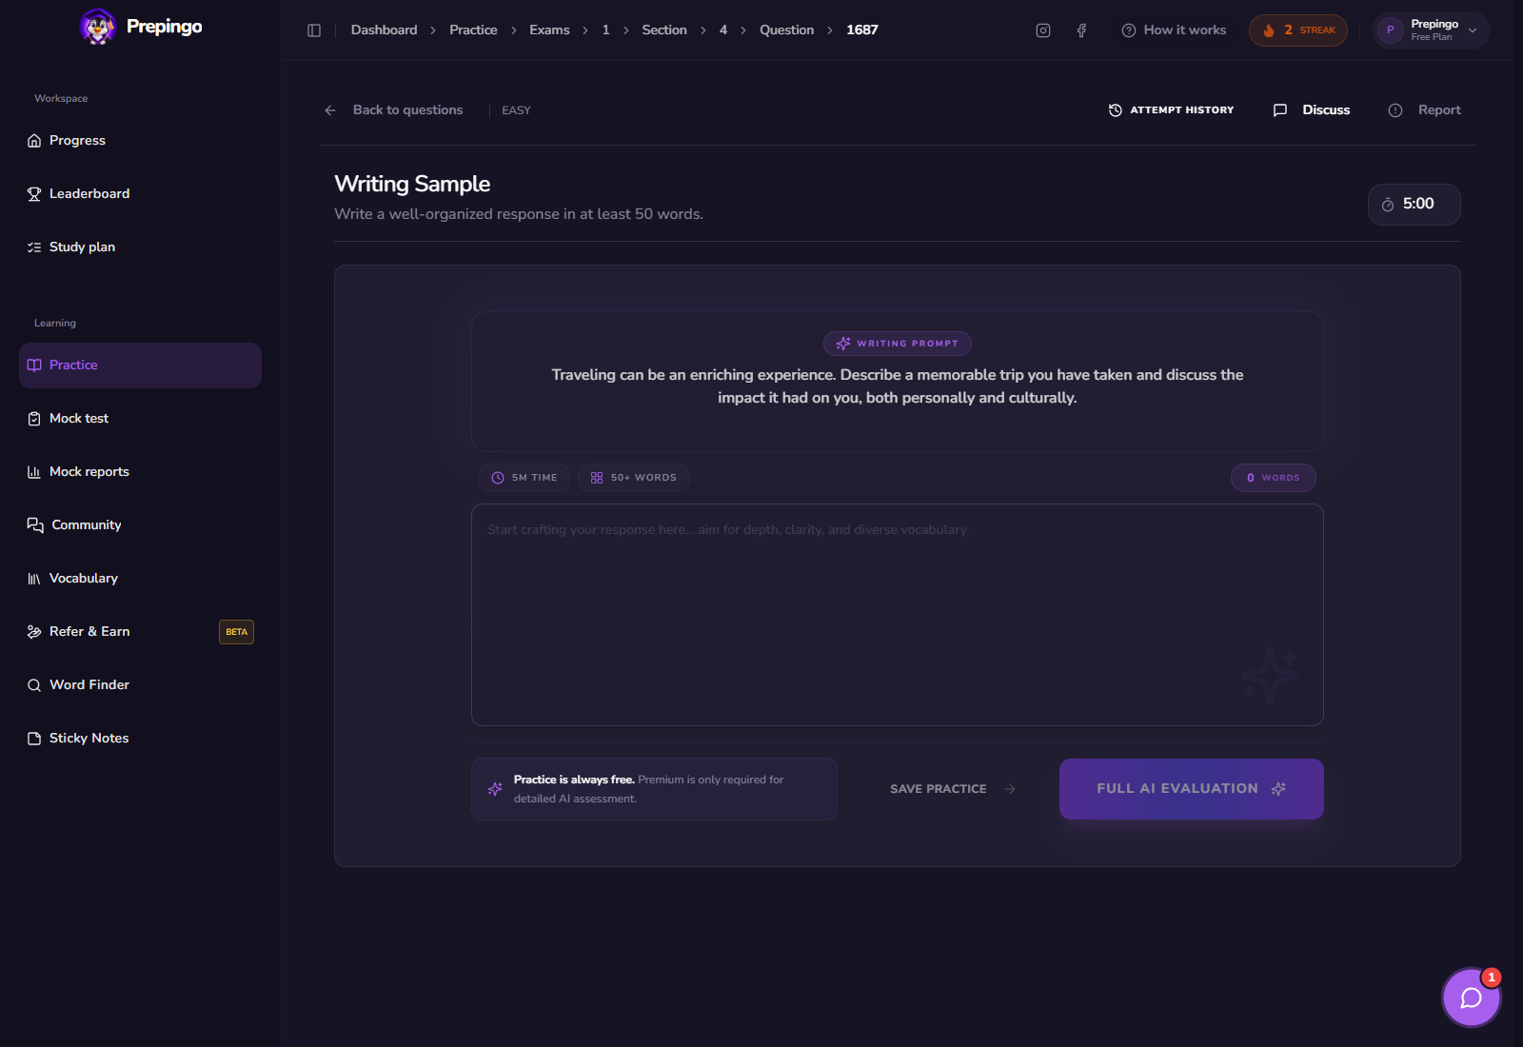Open the Discuss comments
Image resolution: width=1523 pixels, height=1047 pixels.
[1312, 110]
